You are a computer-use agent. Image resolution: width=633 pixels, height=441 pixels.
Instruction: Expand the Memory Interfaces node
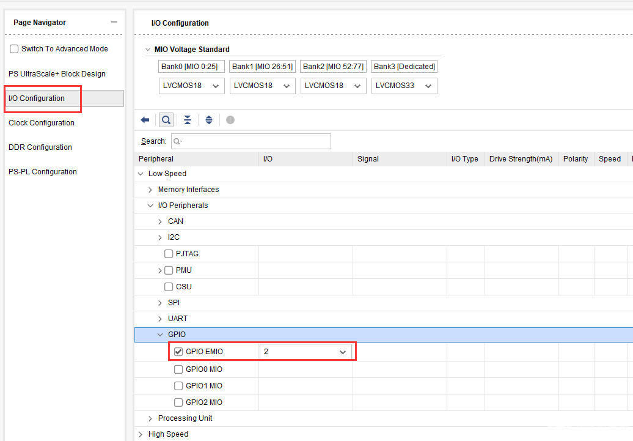pyautogui.click(x=150, y=190)
